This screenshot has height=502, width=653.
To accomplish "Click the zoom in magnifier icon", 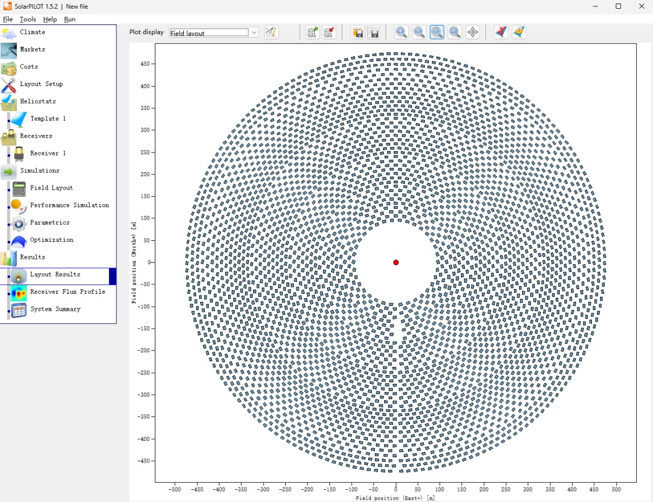I will (401, 33).
